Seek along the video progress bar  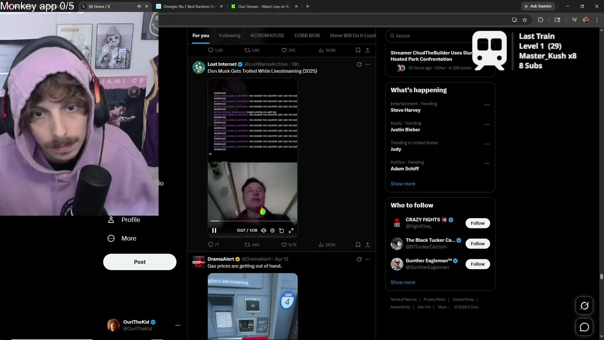[252, 221]
